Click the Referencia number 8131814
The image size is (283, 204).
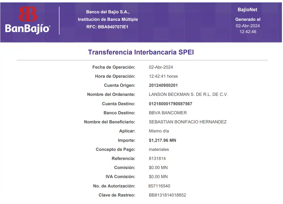coord(157,158)
